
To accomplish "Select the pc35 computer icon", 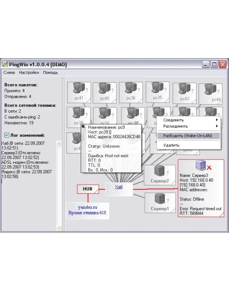I will tap(157, 88).
